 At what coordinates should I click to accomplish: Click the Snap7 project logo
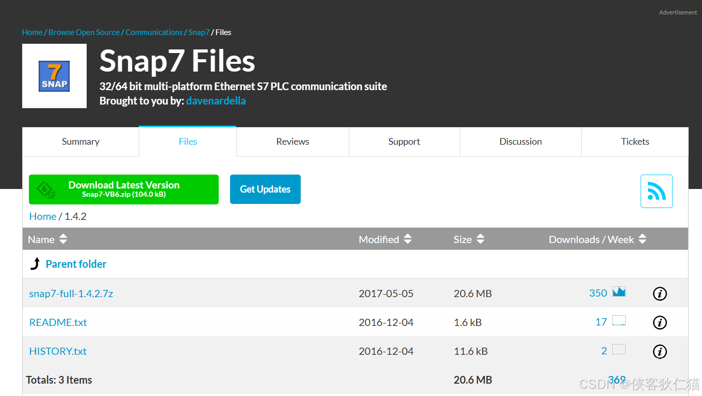(x=54, y=76)
